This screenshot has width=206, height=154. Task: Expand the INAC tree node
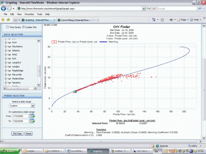6,55
